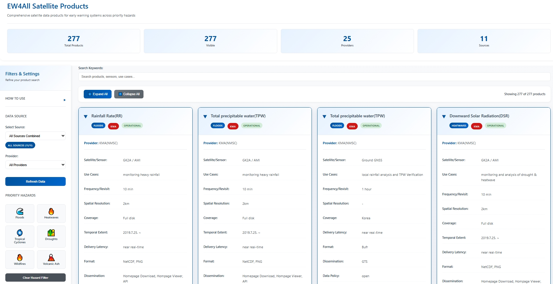Image resolution: width=553 pixels, height=284 pixels.
Task: Click the Refresh Data button
Action: point(36,181)
